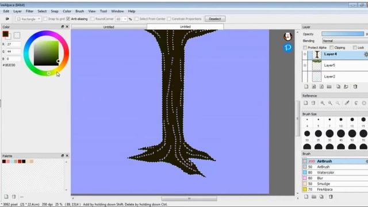This screenshot has width=368, height=207.
Task: Duplicate the selected brush
Action: 321,197
